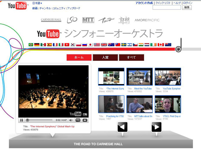
Task: Select the Hong Kong flag icon
Action: (67, 45)
